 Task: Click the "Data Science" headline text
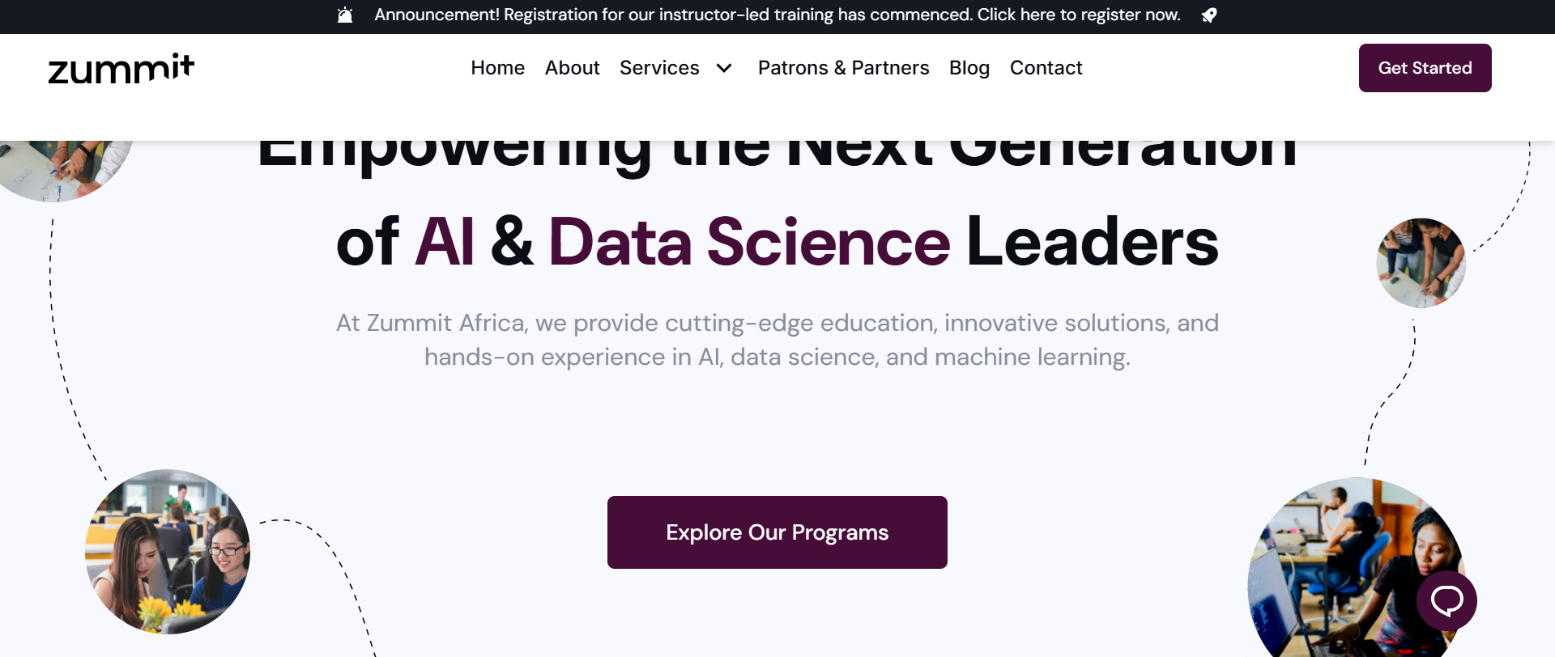pyautogui.click(x=749, y=242)
